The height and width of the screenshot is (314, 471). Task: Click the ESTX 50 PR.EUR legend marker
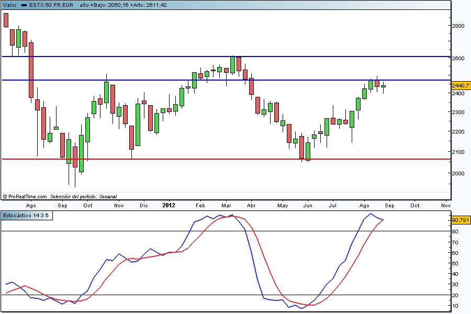tap(24, 5)
